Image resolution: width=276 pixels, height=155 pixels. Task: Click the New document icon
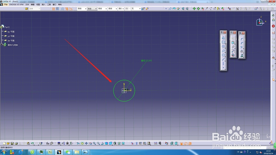point(4,143)
